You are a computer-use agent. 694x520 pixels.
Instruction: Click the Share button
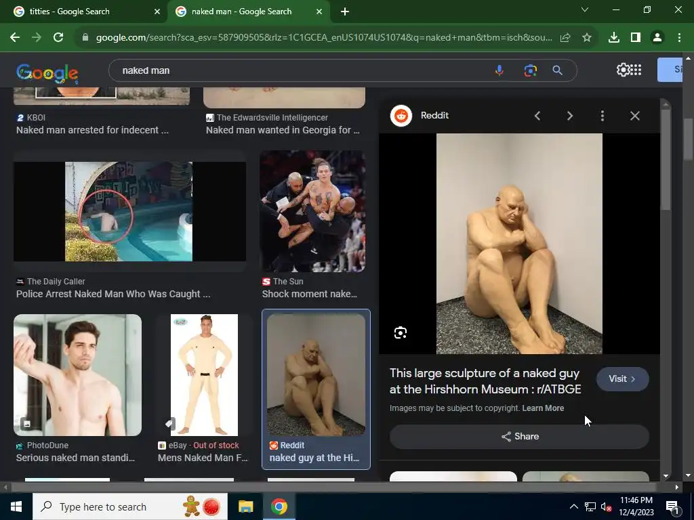(x=519, y=437)
